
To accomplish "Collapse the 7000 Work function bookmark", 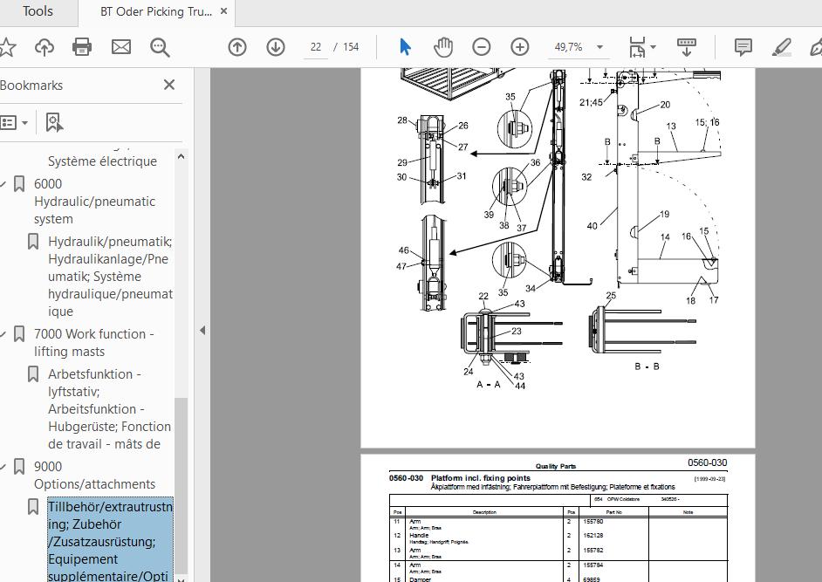I will point(3,334).
